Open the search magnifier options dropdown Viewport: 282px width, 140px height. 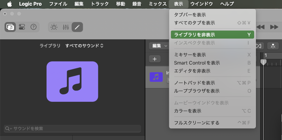click(x=8, y=128)
